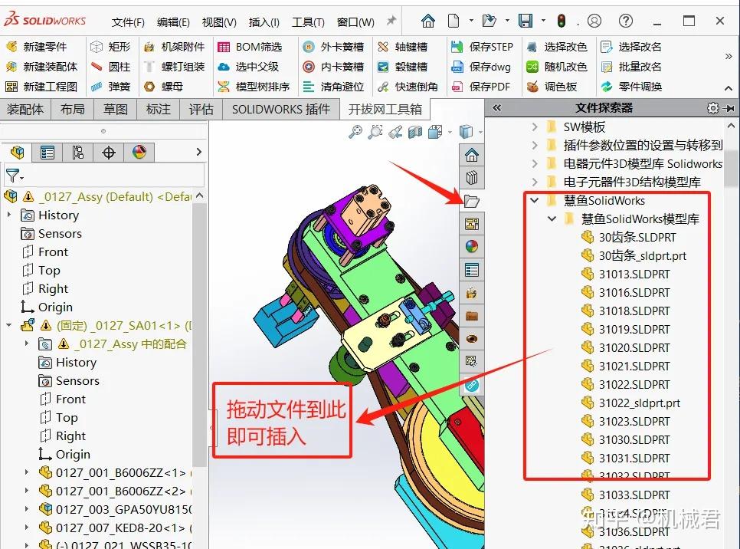Switch to the 评估 evaluate tab

coord(201,109)
